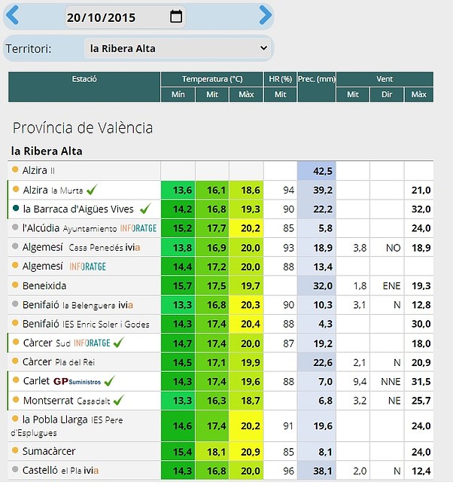Click the 39,2 precipitation value for Alzira la Murta
Image resolution: width=453 pixels, height=485 pixels.
pyautogui.click(x=323, y=191)
